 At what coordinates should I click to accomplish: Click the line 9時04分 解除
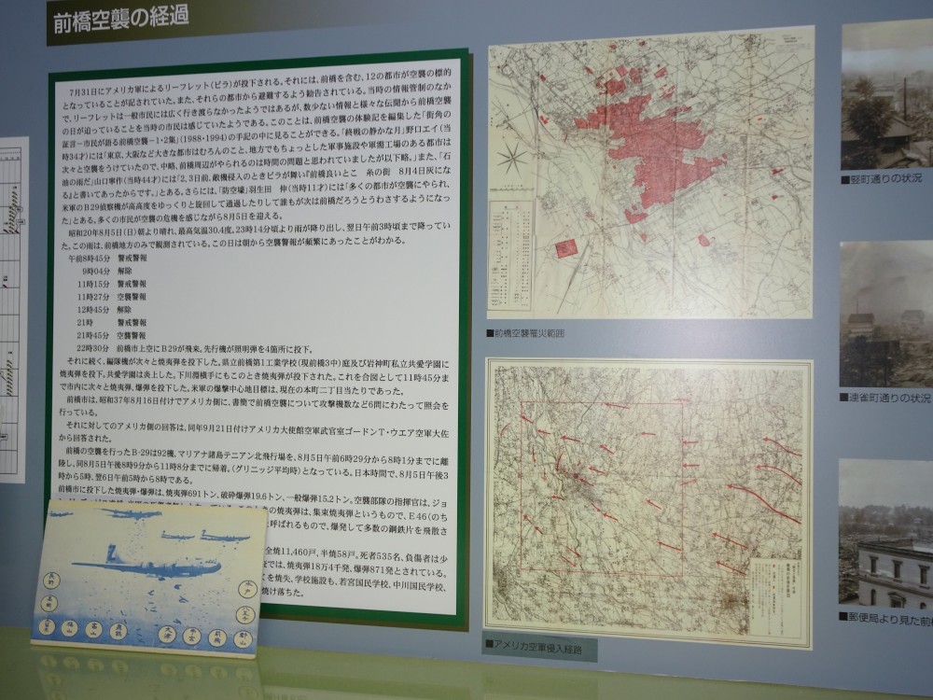[x=106, y=271]
